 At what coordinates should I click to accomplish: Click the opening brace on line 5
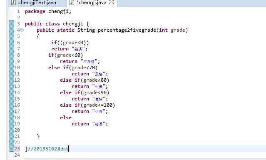tap(38, 36)
